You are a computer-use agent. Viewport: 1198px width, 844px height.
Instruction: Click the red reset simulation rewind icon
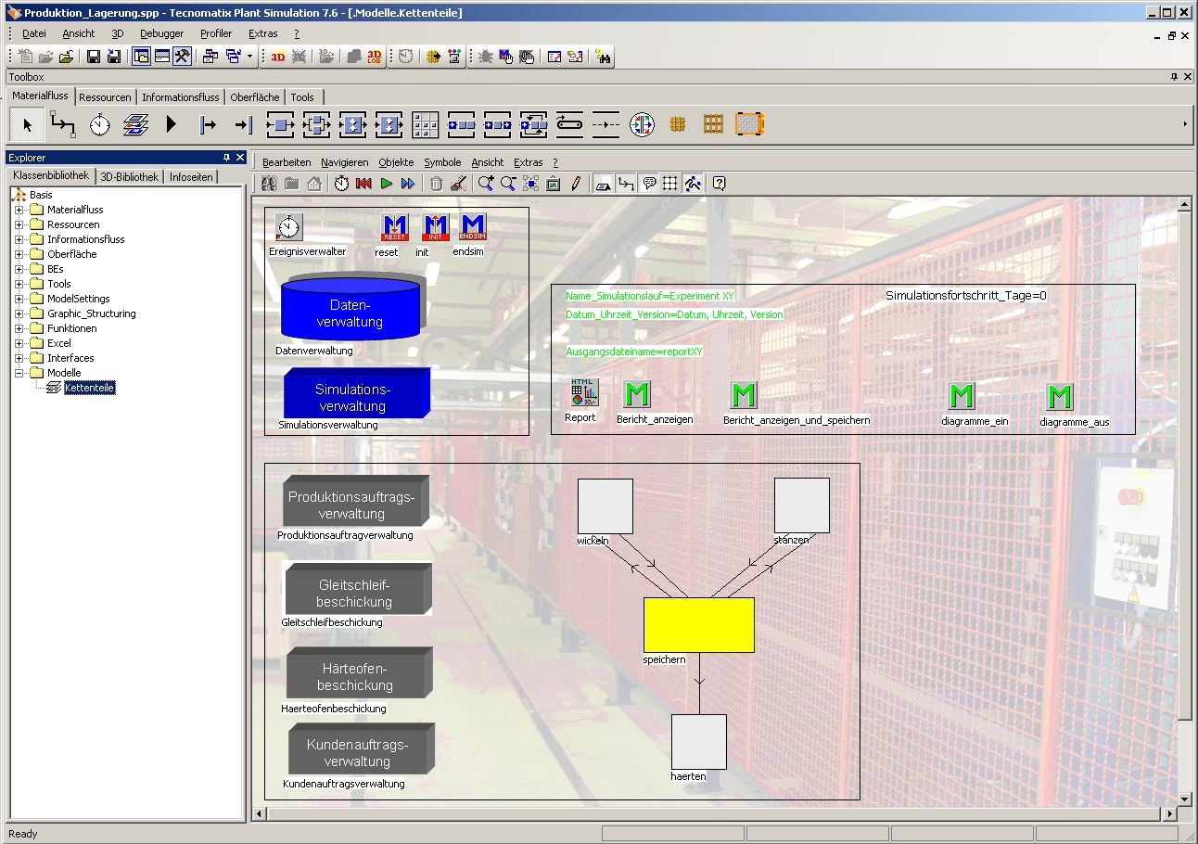tap(363, 184)
